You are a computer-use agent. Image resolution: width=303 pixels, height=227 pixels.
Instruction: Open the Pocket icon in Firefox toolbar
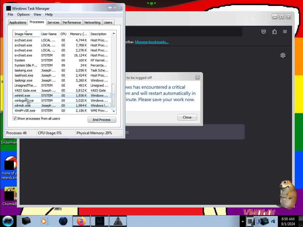tap(264, 32)
